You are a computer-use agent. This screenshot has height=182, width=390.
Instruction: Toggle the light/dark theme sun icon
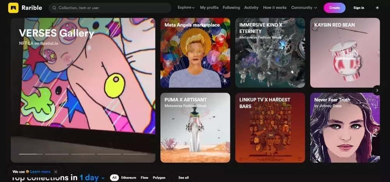[x=377, y=8]
